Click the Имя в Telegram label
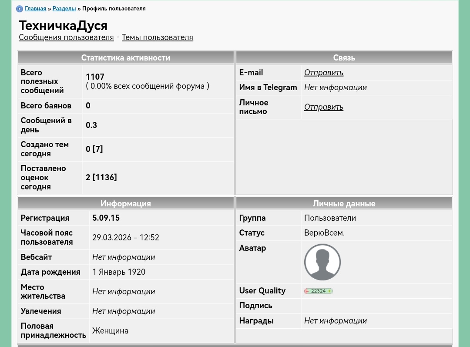The width and height of the screenshot is (470, 347). point(268,87)
